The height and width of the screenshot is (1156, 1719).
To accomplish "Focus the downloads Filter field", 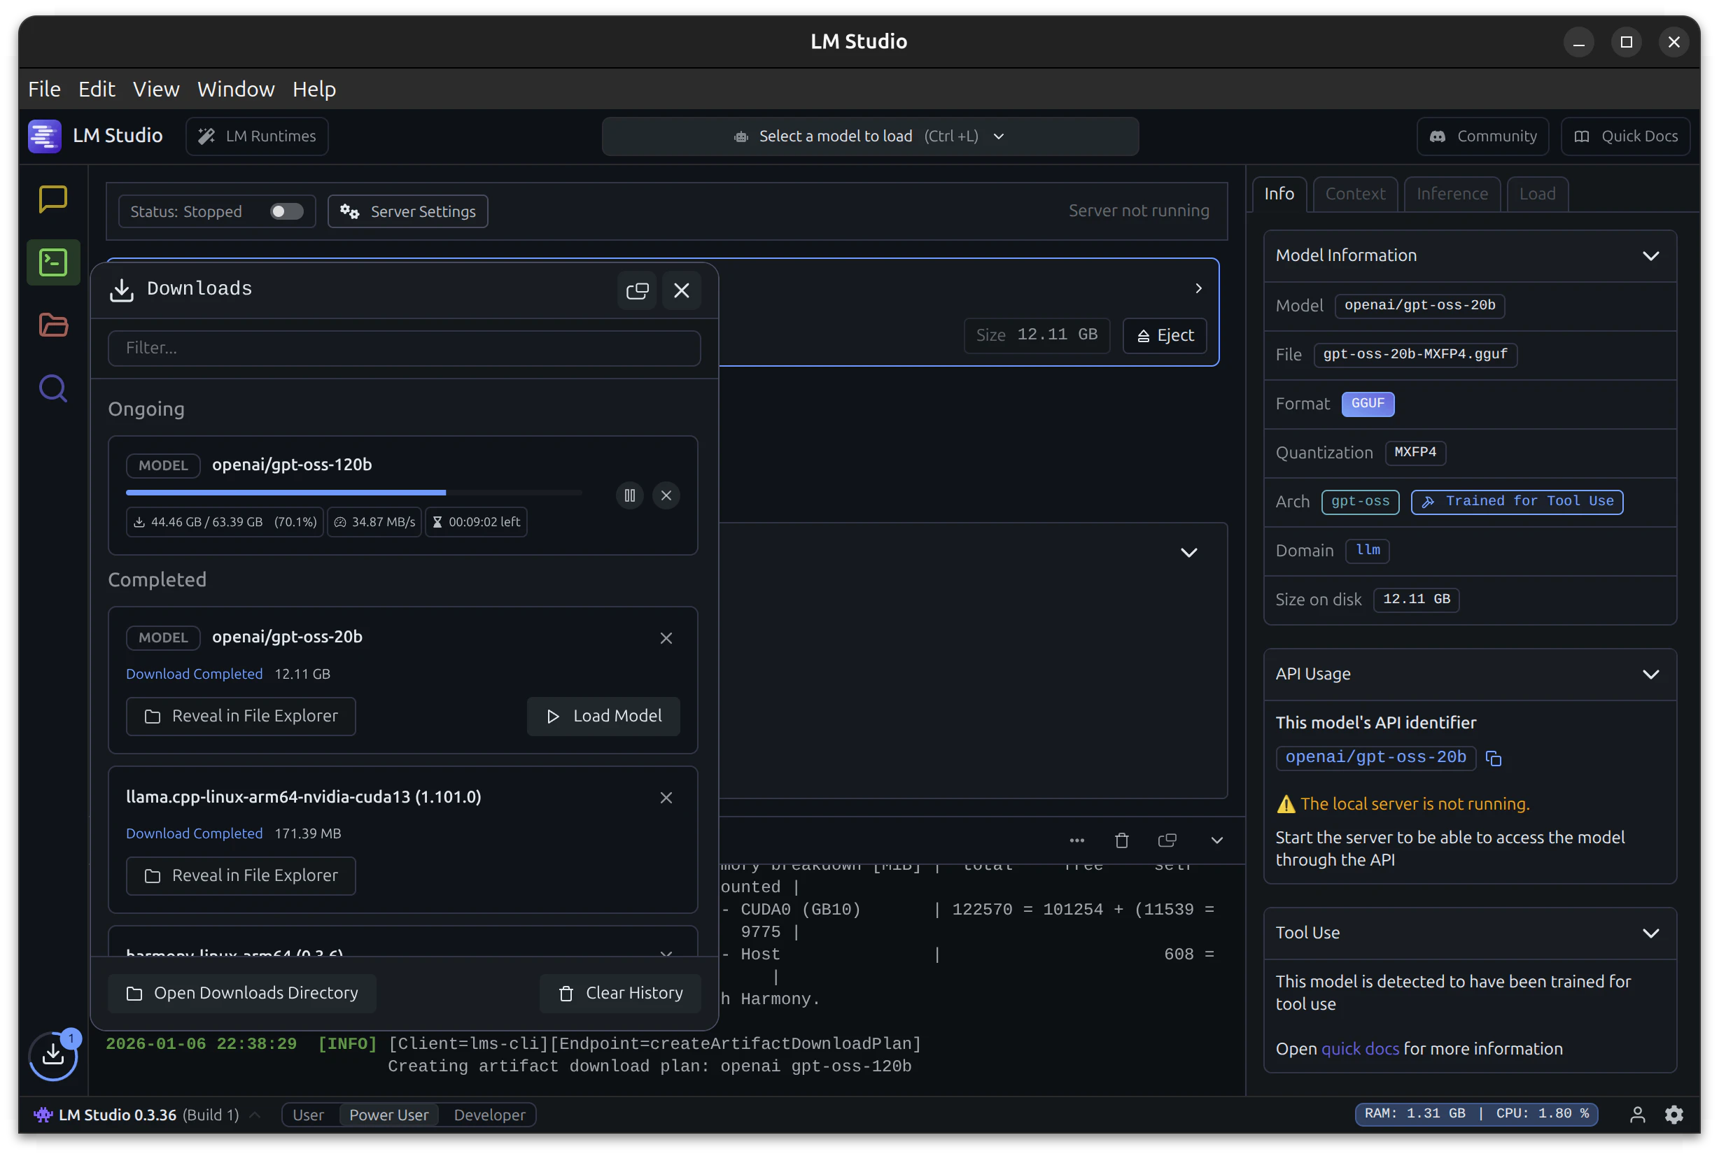I will click(x=404, y=348).
